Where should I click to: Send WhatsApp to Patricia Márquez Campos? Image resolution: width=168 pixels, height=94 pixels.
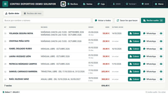point(149,64)
